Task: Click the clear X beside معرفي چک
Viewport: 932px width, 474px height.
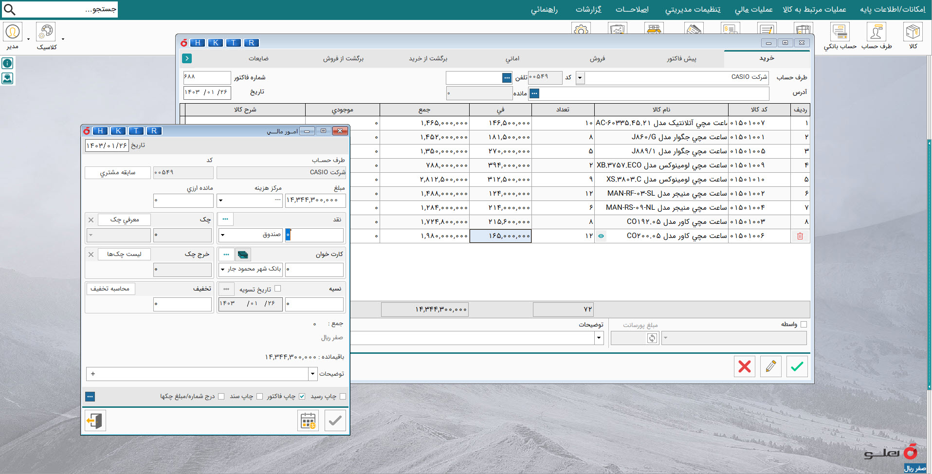Action: pos(91,220)
